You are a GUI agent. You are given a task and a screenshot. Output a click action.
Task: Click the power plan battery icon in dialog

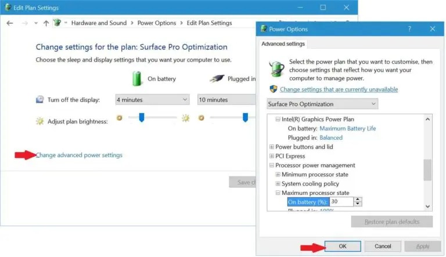276,69
